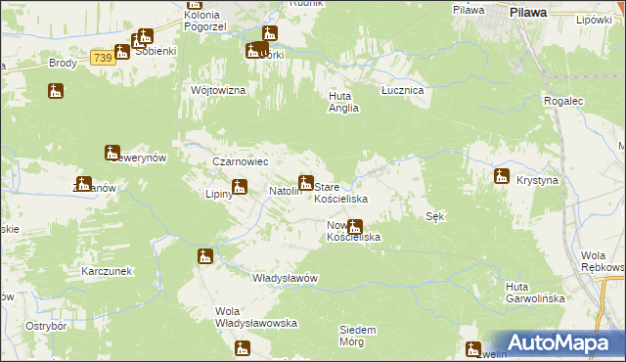
Task: Click the church icon above Kolonia Pogorzel
Action: point(195,4)
